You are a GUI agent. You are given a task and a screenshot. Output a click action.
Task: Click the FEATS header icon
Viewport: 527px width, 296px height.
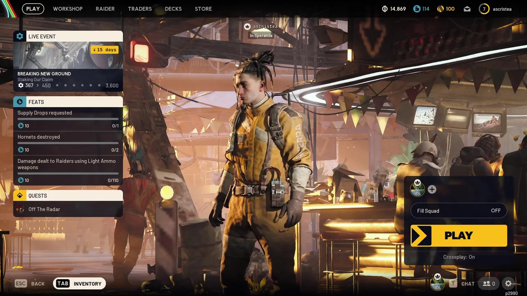point(20,102)
